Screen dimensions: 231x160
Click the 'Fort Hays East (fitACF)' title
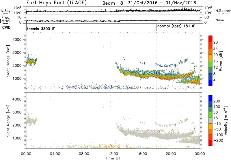(x=57, y=3)
